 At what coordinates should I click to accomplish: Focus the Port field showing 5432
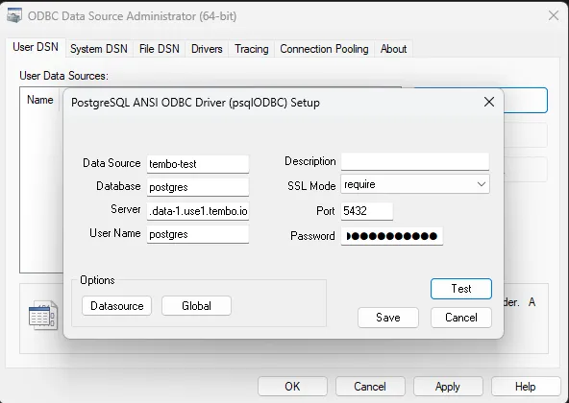point(367,211)
